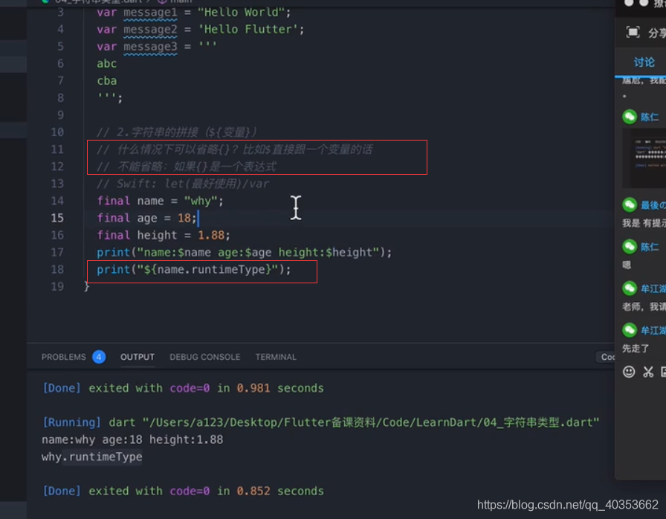Image resolution: width=666 pixels, height=519 pixels.
Task: Click the message3 variable on line 5
Action: pos(150,47)
